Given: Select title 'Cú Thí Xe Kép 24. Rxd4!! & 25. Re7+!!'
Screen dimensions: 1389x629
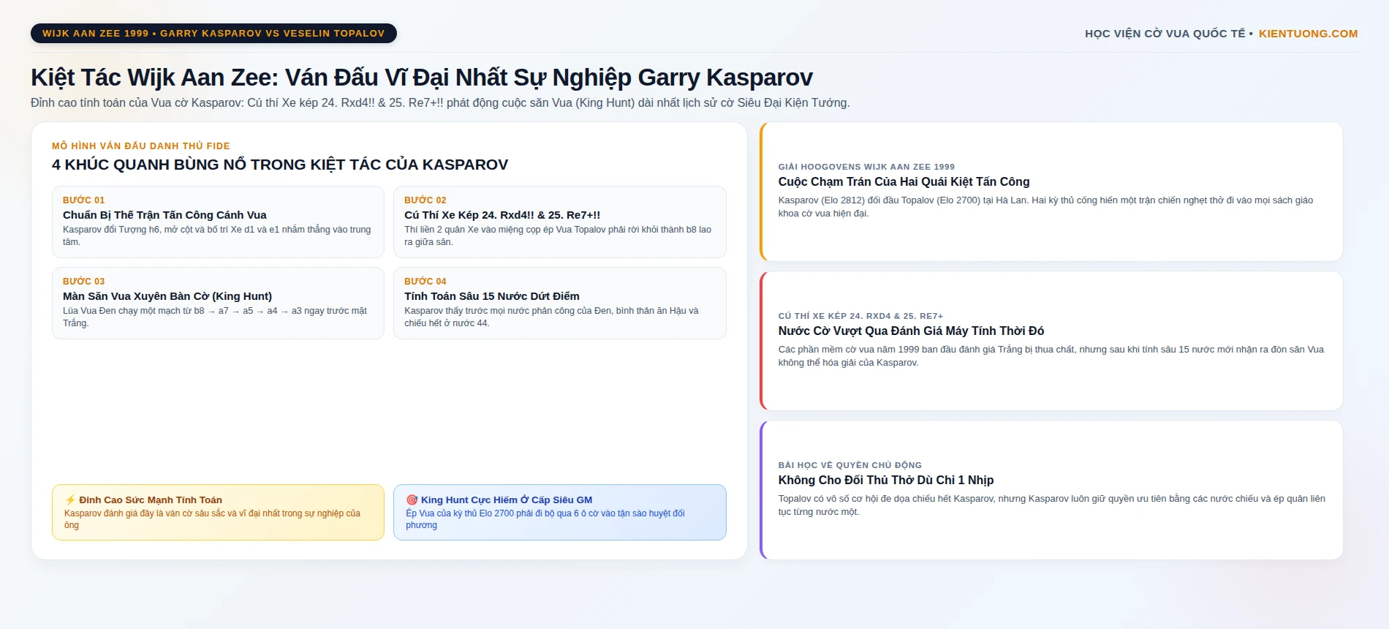Looking at the screenshot, I should [502, 215].
